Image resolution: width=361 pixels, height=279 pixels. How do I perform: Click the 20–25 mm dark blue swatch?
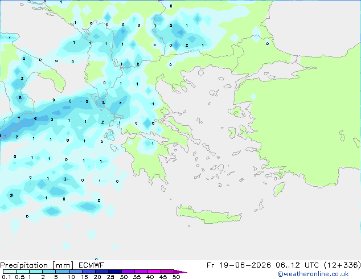tap(101, 272)
